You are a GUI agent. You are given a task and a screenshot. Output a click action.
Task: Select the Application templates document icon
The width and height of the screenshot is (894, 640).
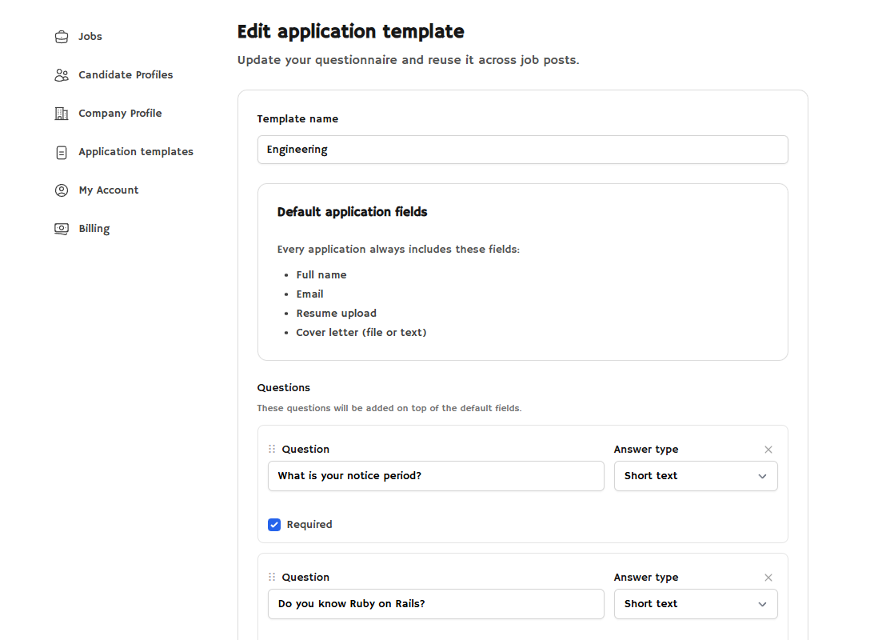click(x=61, y=151)
